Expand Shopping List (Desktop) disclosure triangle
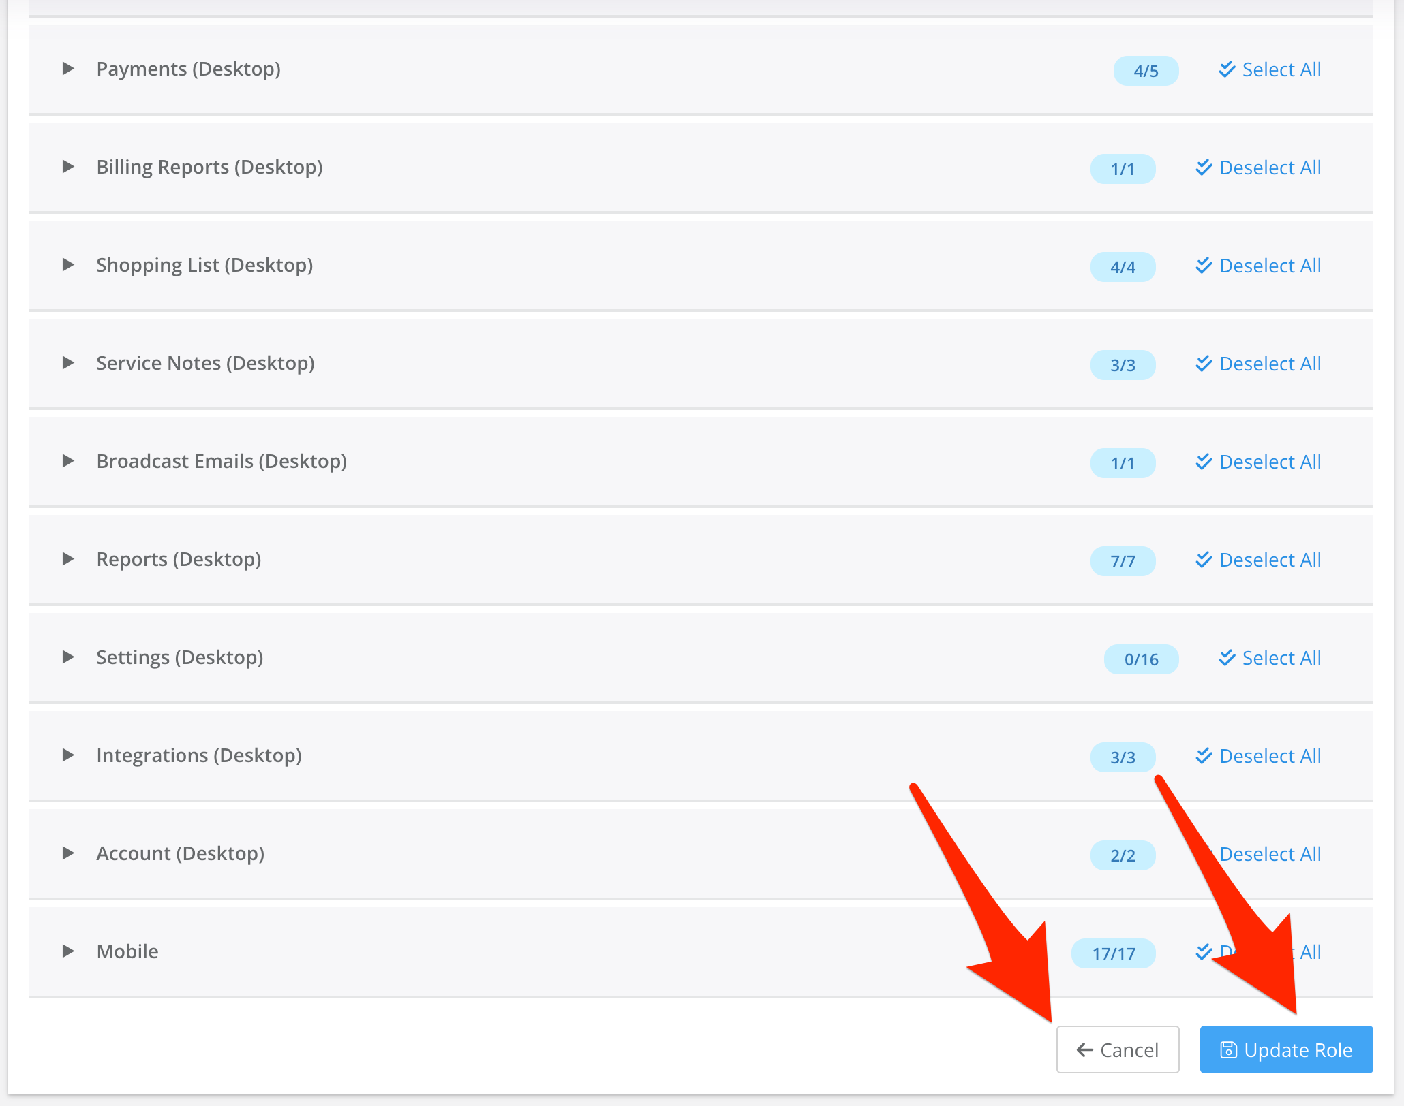Image resolution: width=1404 pixels, height=1106 pixels. coord(67,265)
